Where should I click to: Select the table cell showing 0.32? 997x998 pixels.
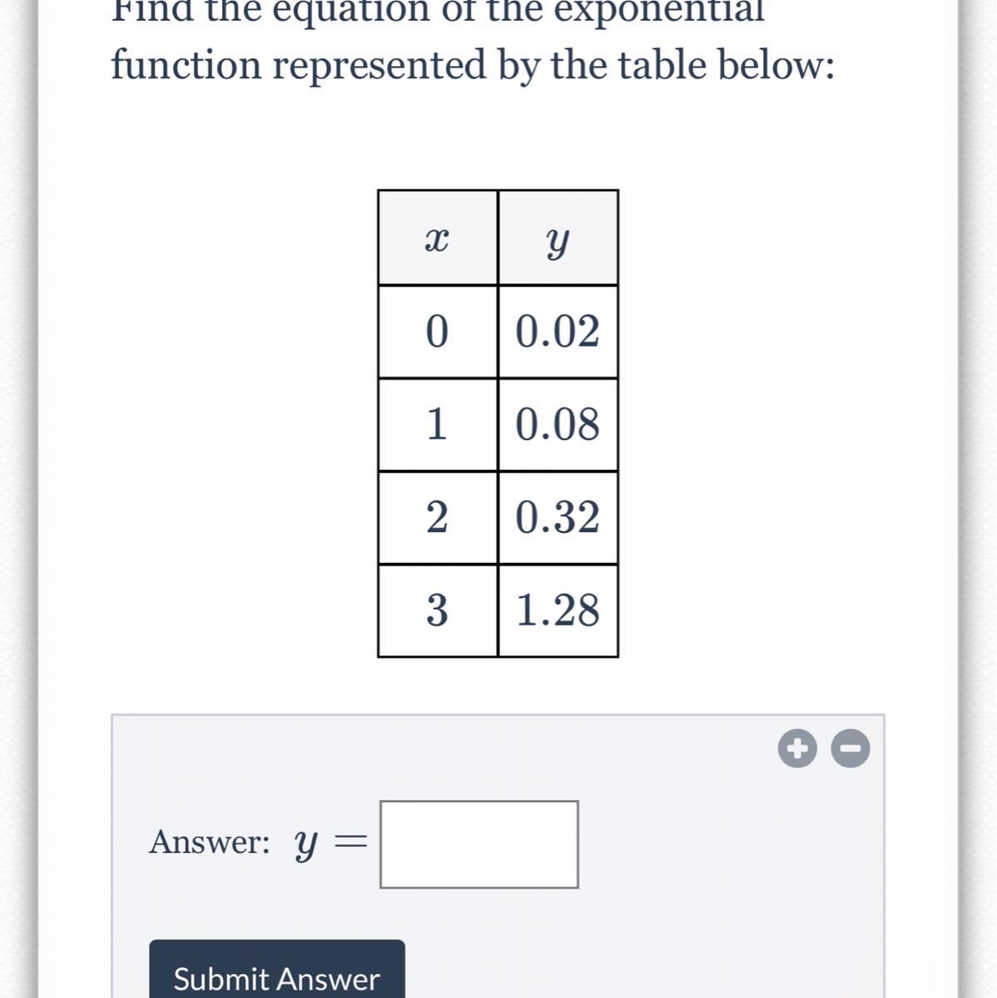click(x=558, y=518)
